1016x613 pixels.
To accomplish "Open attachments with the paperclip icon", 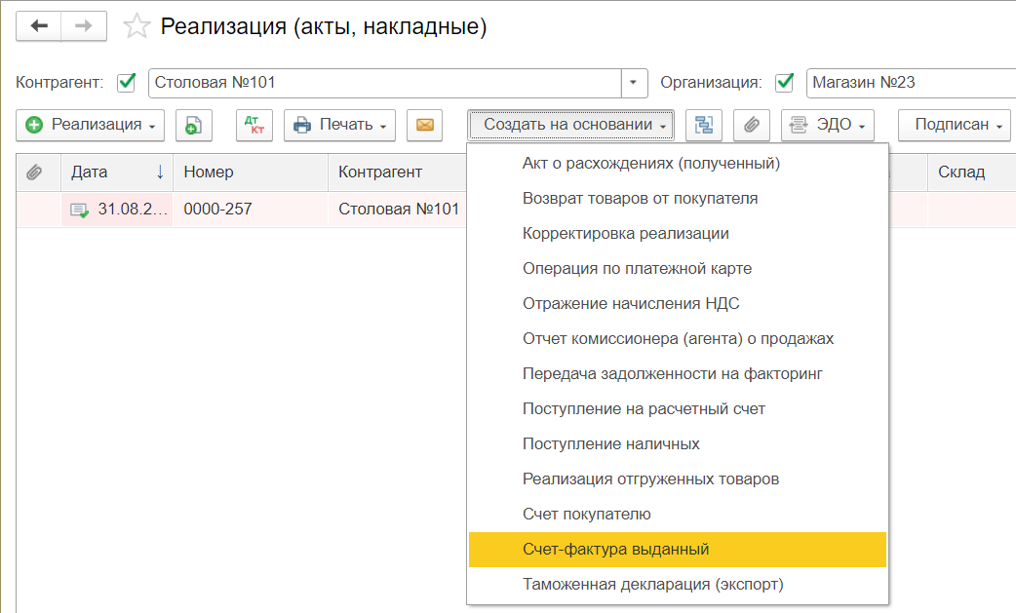I will click(x=751, y=125).
